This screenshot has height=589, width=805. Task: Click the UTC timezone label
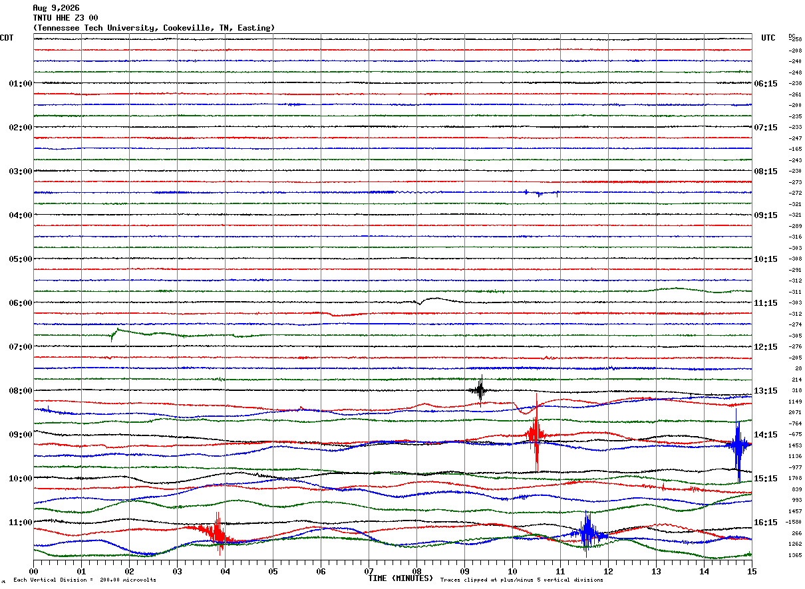coord(768,38)
